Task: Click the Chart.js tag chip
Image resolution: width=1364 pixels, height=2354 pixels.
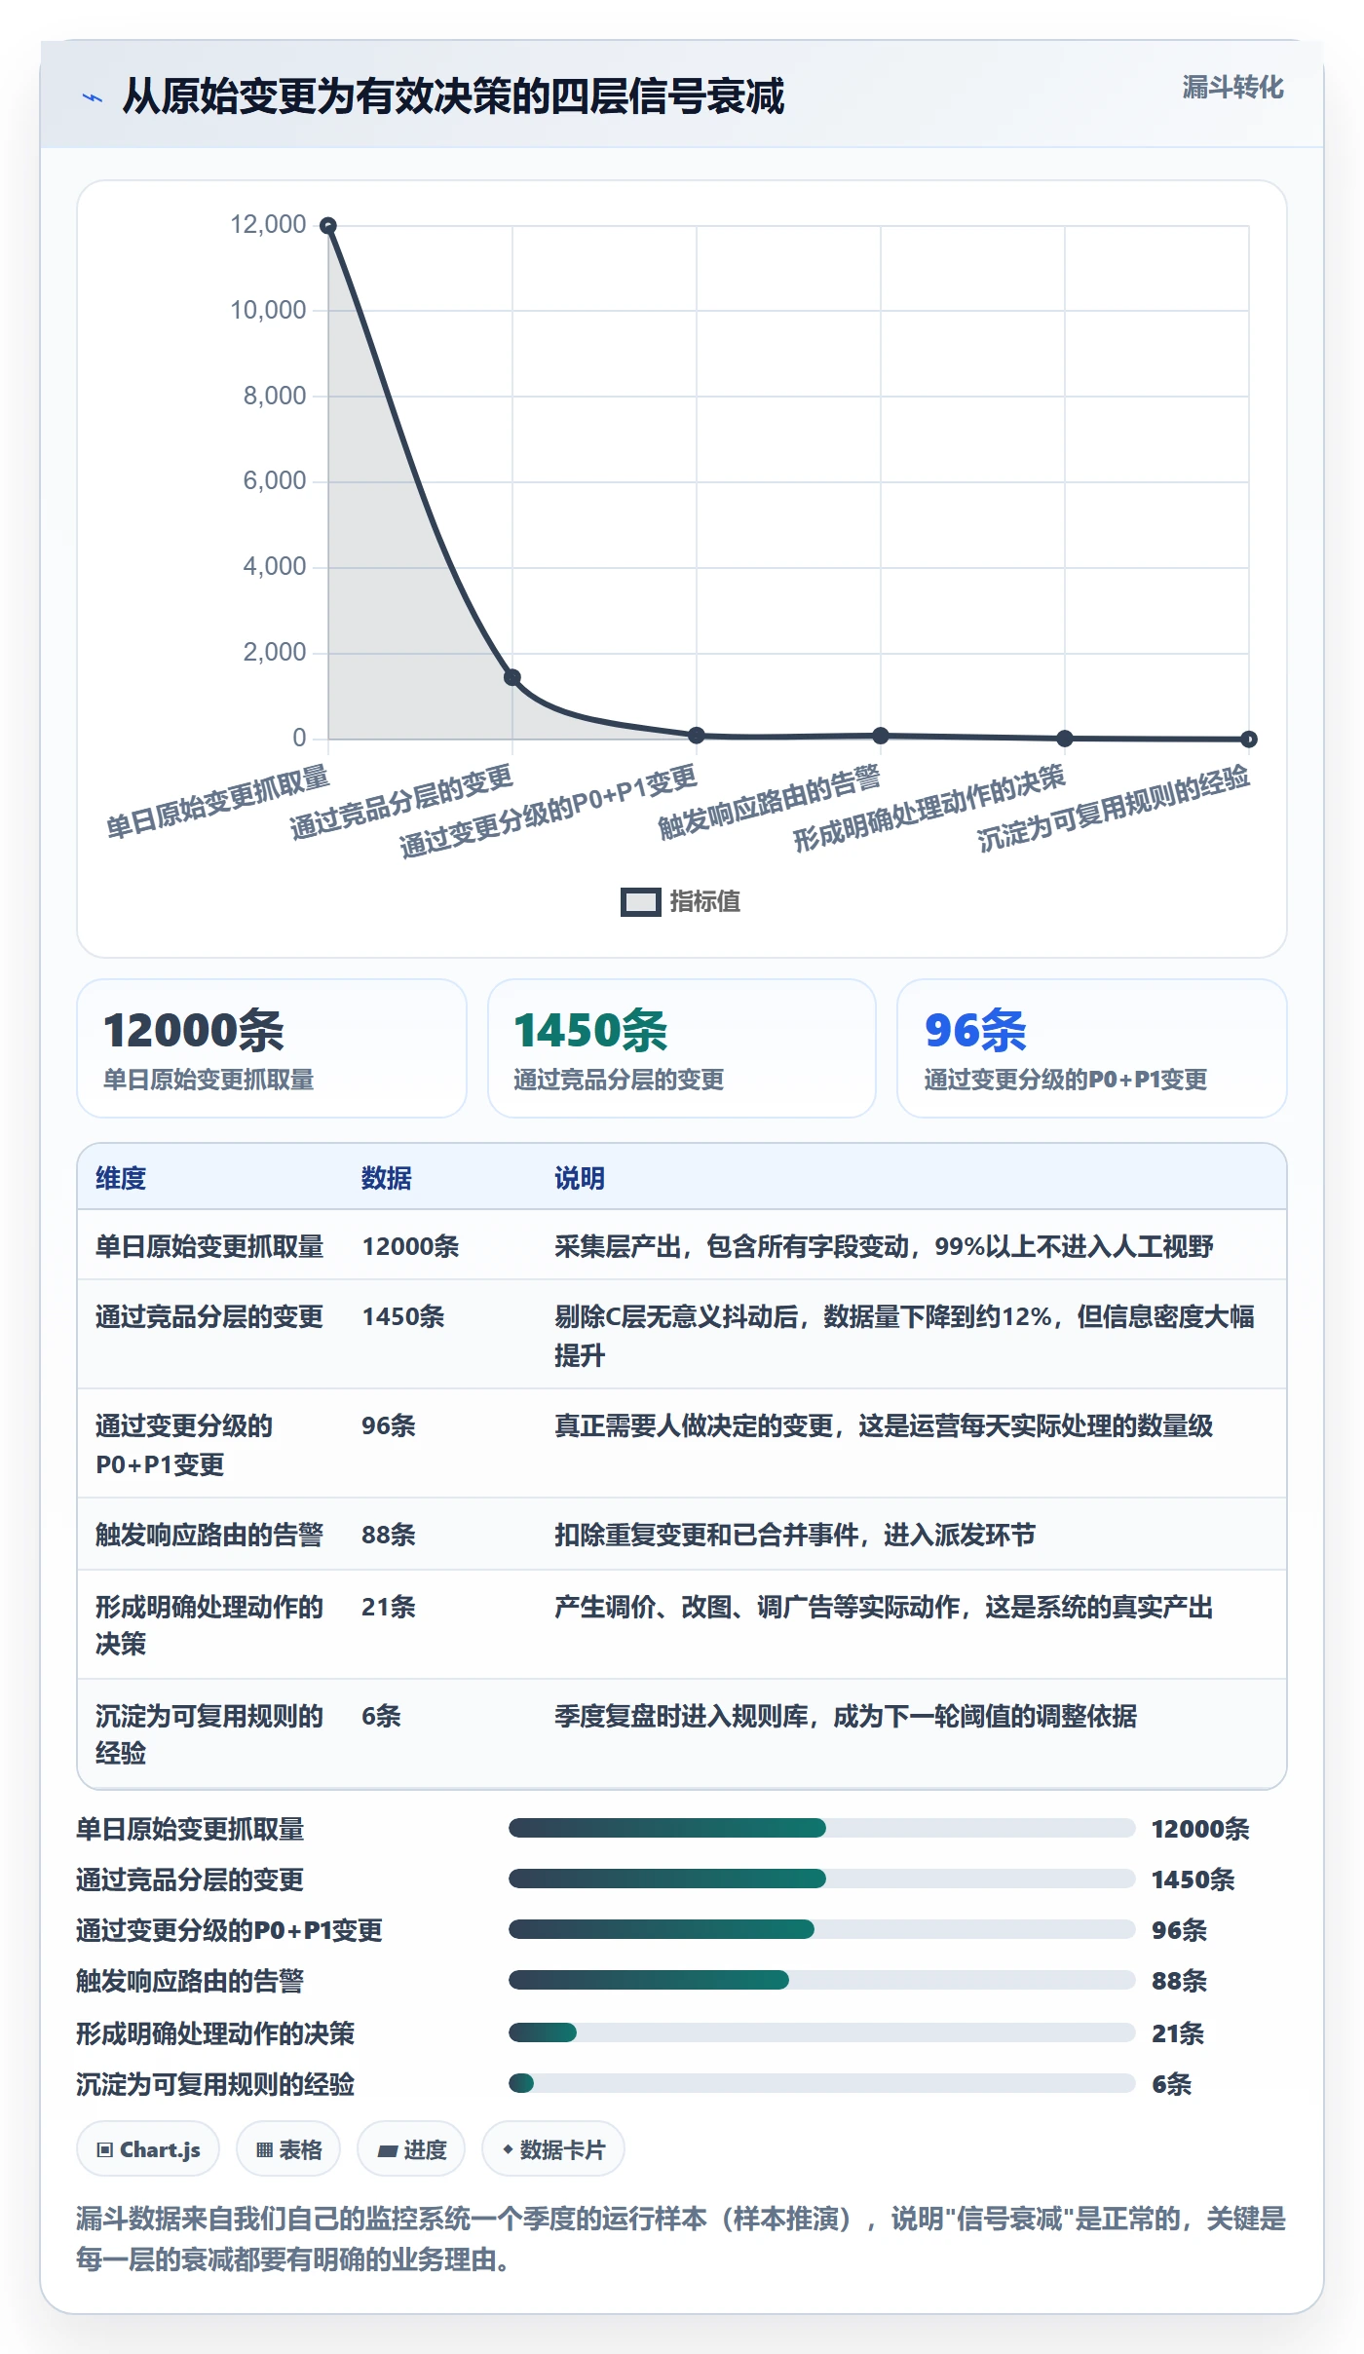Action: [148, 2148]
